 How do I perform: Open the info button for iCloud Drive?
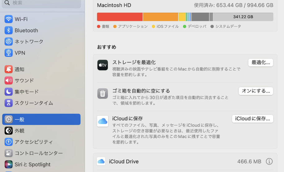(269, 161)
